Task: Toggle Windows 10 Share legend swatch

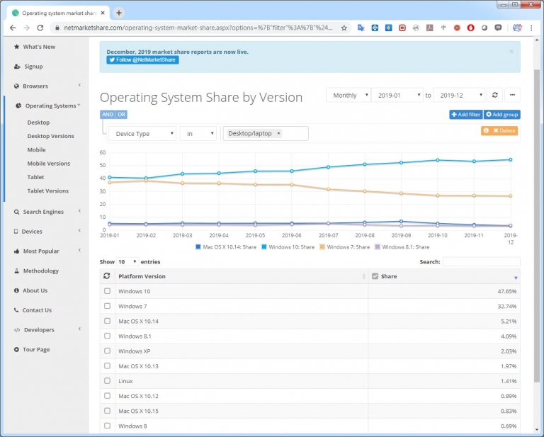Action: point(264,247)
